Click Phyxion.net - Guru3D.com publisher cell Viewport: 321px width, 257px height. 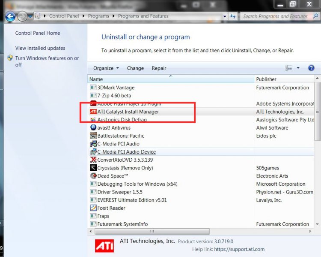[285, 192]
